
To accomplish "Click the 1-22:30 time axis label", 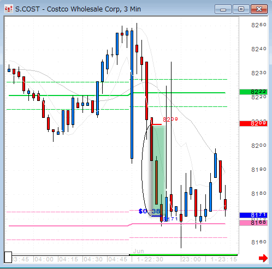I will [150, 259].
